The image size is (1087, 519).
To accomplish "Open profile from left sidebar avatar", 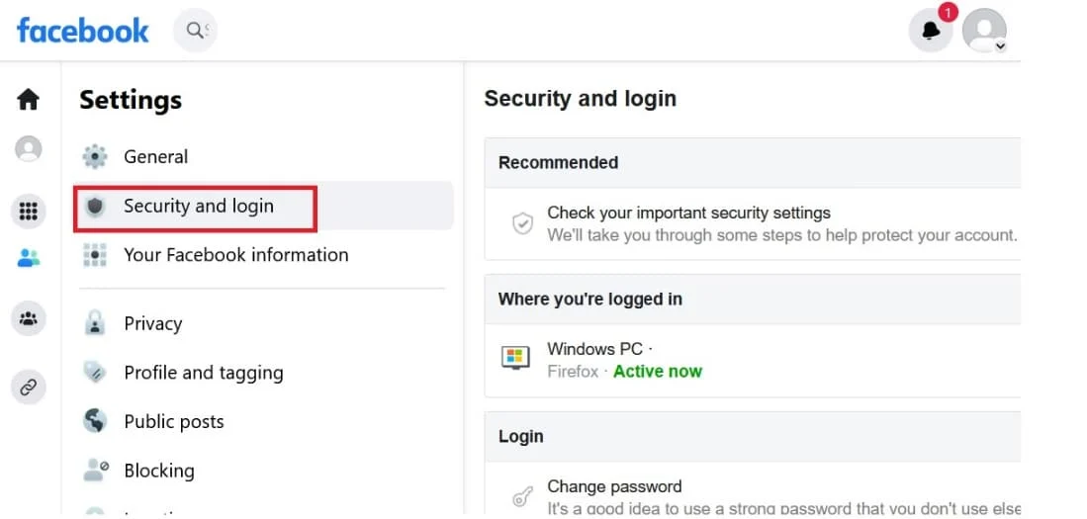I will (x=29, y=148).
